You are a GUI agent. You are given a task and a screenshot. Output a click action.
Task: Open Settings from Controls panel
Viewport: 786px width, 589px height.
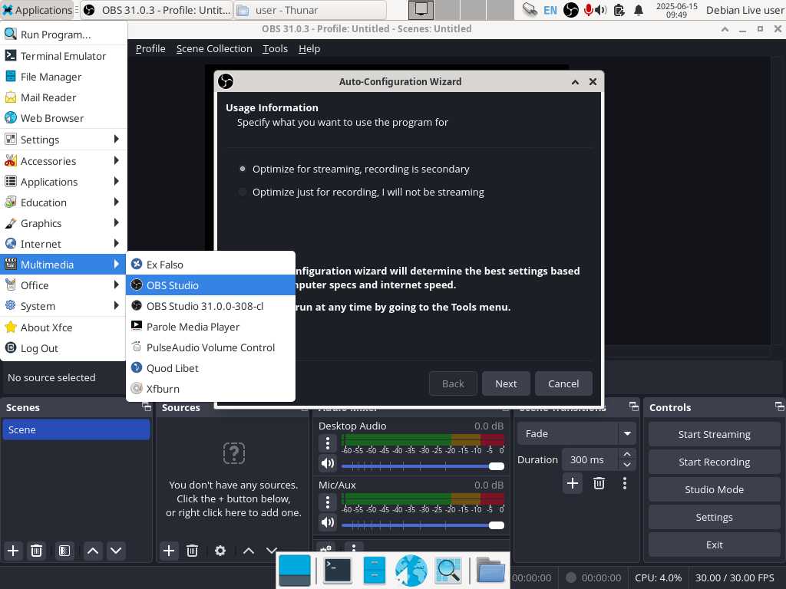pos(715,518)
